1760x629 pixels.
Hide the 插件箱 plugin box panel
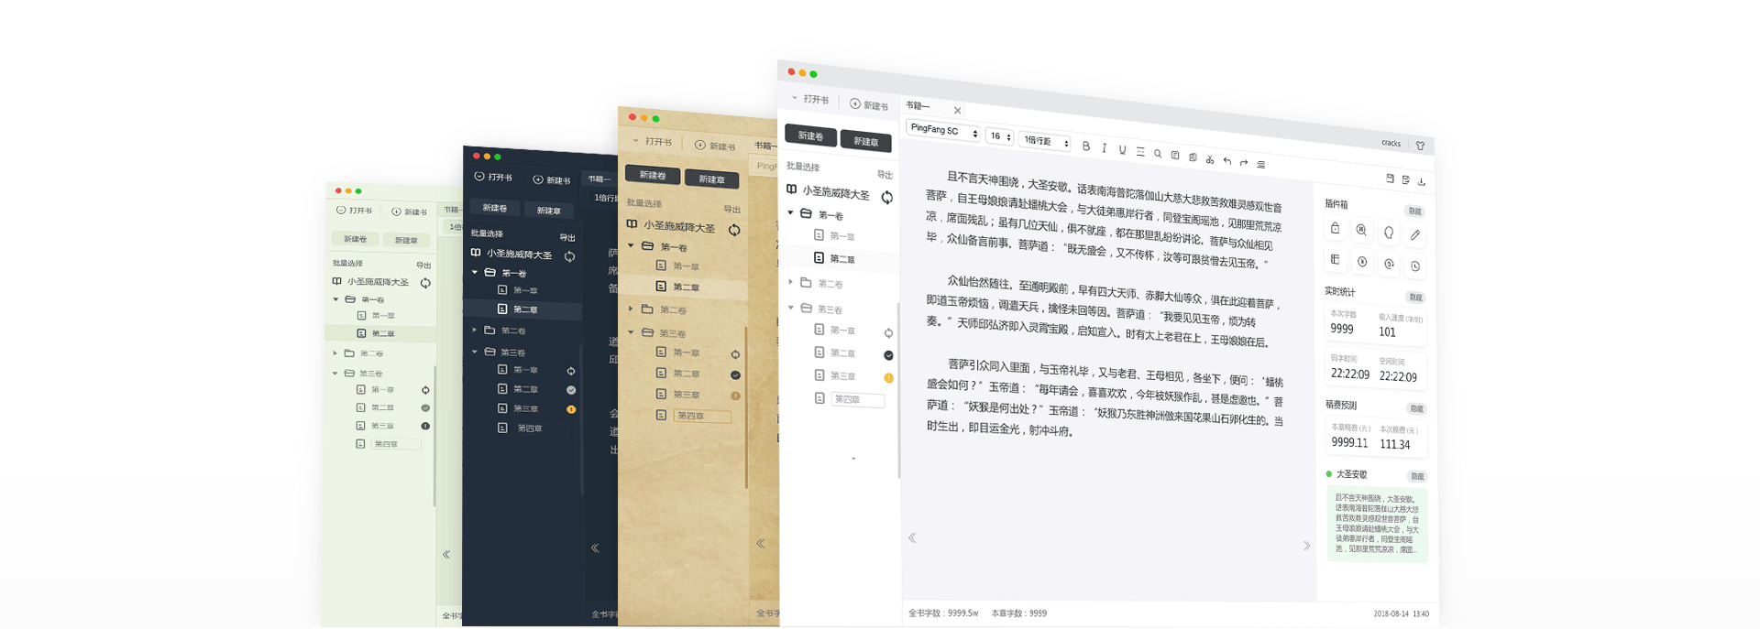[1414, 211]
